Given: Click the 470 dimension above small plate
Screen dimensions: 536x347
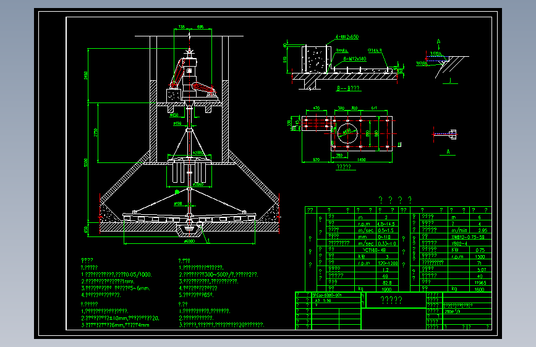Looking at the screenshot, I should click(x=316, y=108).
